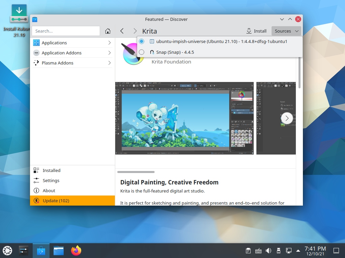The height and width of the screenshot is (258, 345).
Task: Select the Snap source radio button
Action: coord(142,52)
